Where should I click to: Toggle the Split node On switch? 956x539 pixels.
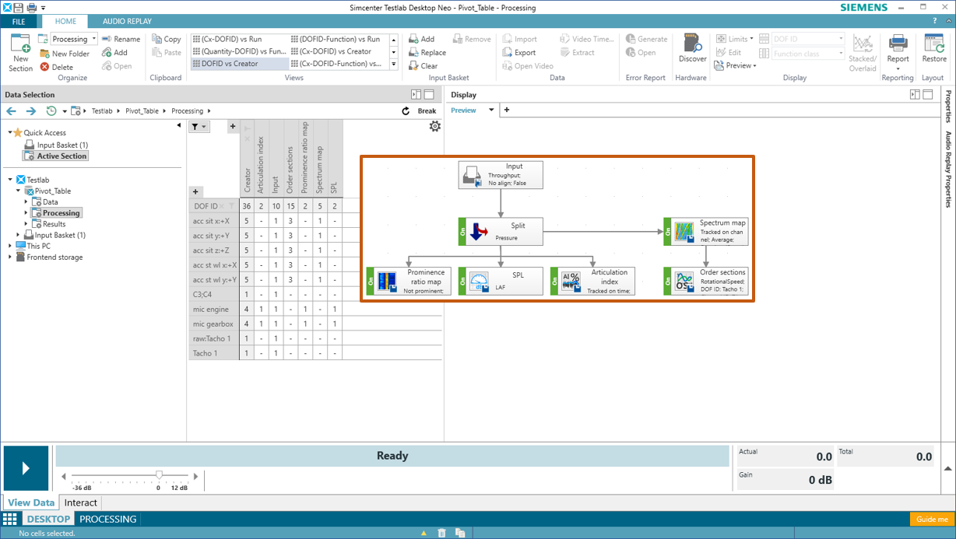(x=462, y=231)
